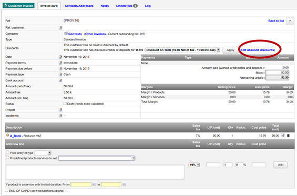The image size is (297, 196).
Task: Click the Margin / Services row label
Action: [x=152, y=97]
